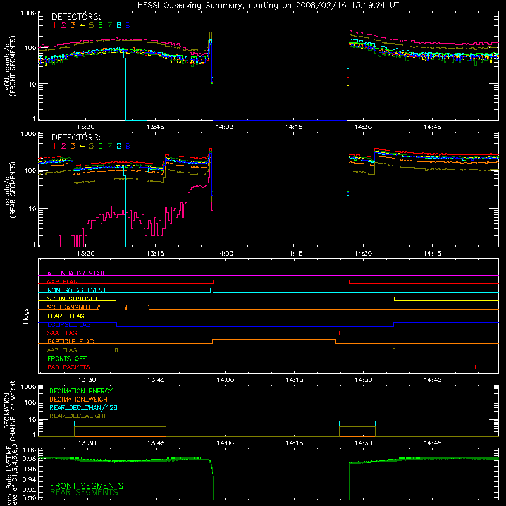
Task: Pick detector 1 legend number in rear segments plot
Action: (x=54, y=146)
